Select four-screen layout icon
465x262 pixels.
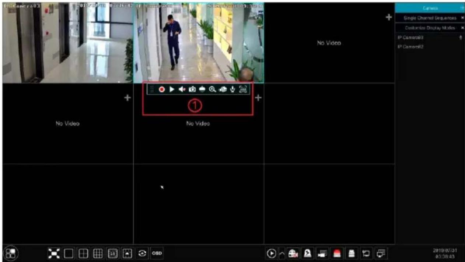click(x=83, y=253)
